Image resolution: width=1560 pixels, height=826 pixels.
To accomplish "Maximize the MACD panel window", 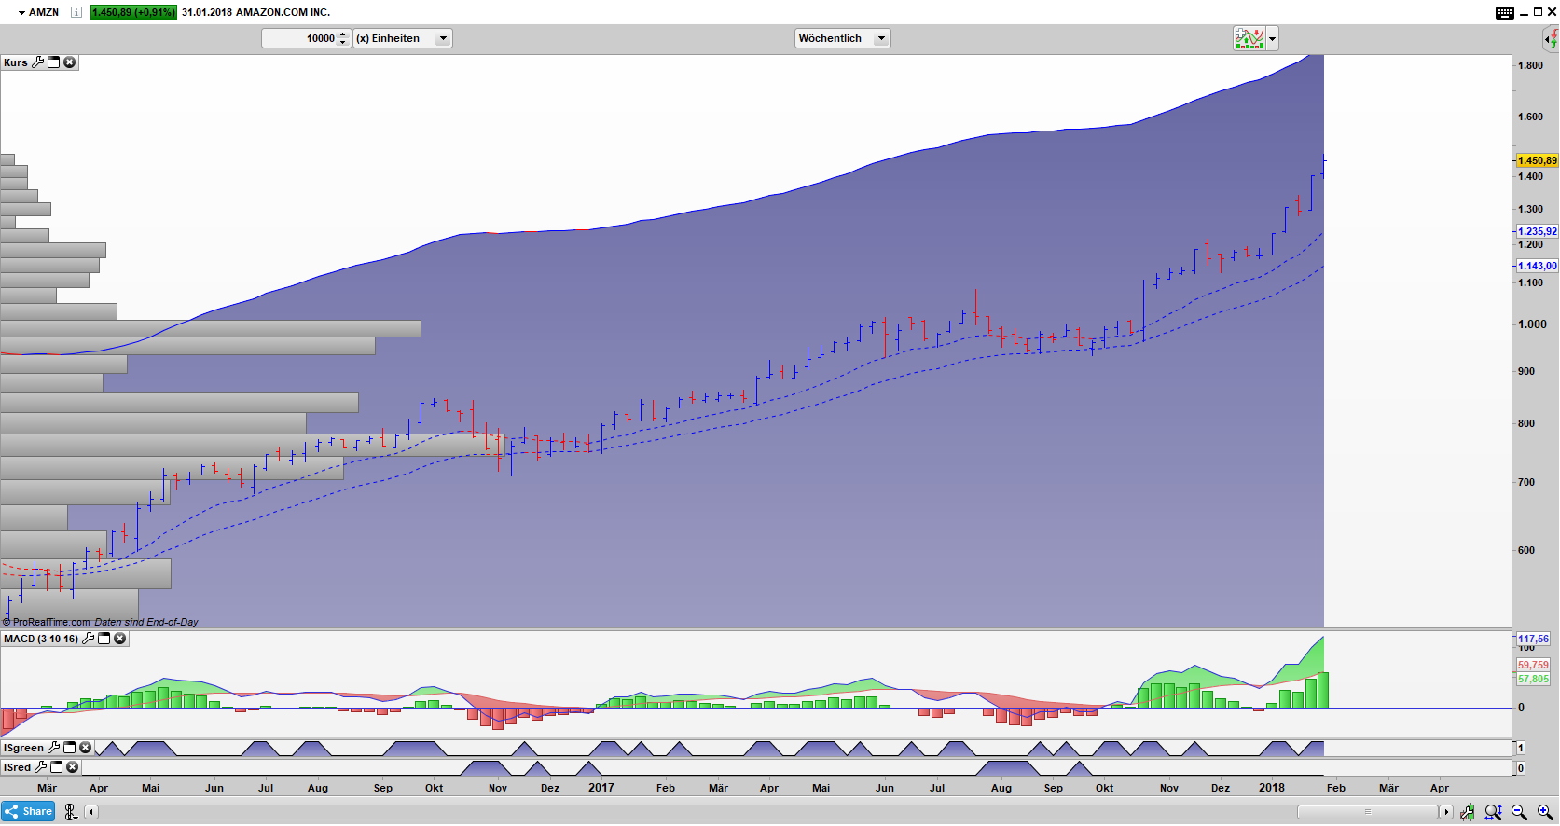I will point(104,639).
